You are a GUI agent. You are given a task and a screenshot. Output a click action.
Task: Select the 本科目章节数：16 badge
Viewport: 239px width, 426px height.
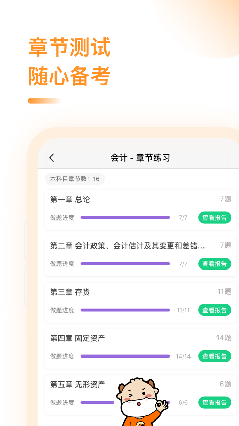75,179
